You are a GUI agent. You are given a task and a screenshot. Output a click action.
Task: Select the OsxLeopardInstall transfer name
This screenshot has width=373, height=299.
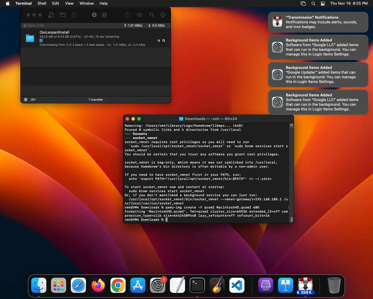tap(54, 32)
